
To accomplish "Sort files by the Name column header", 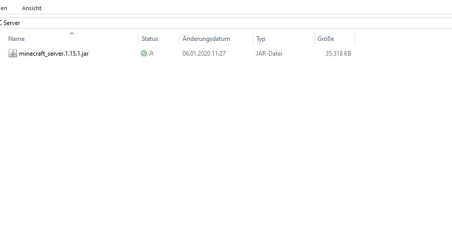I will [x=16, y=39].
